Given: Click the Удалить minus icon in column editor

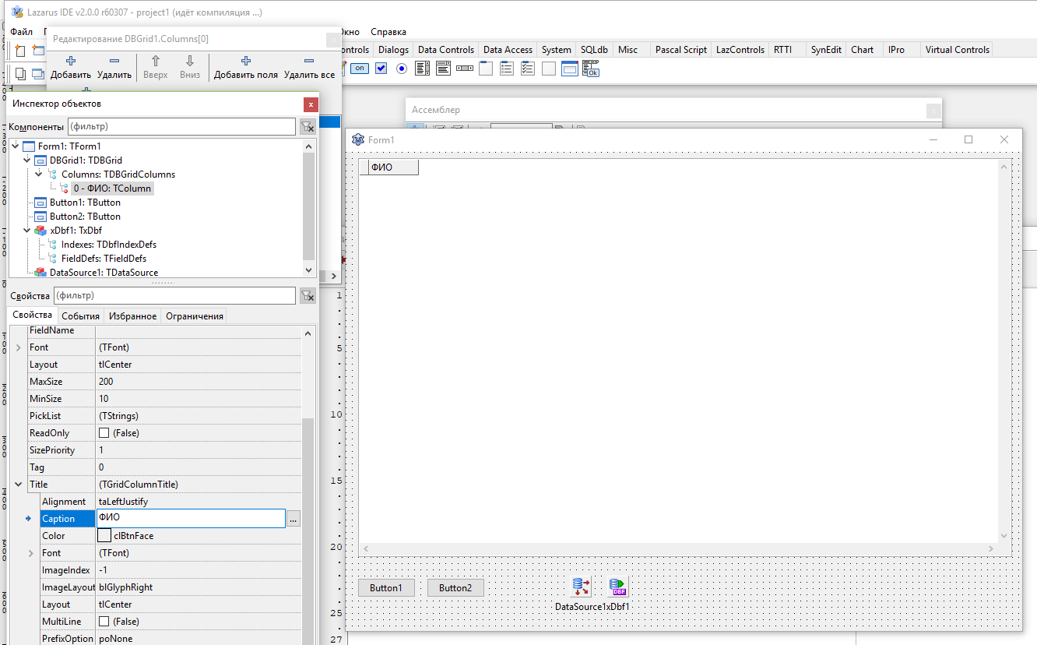Looking at the screenshot, I should (114, 61).
